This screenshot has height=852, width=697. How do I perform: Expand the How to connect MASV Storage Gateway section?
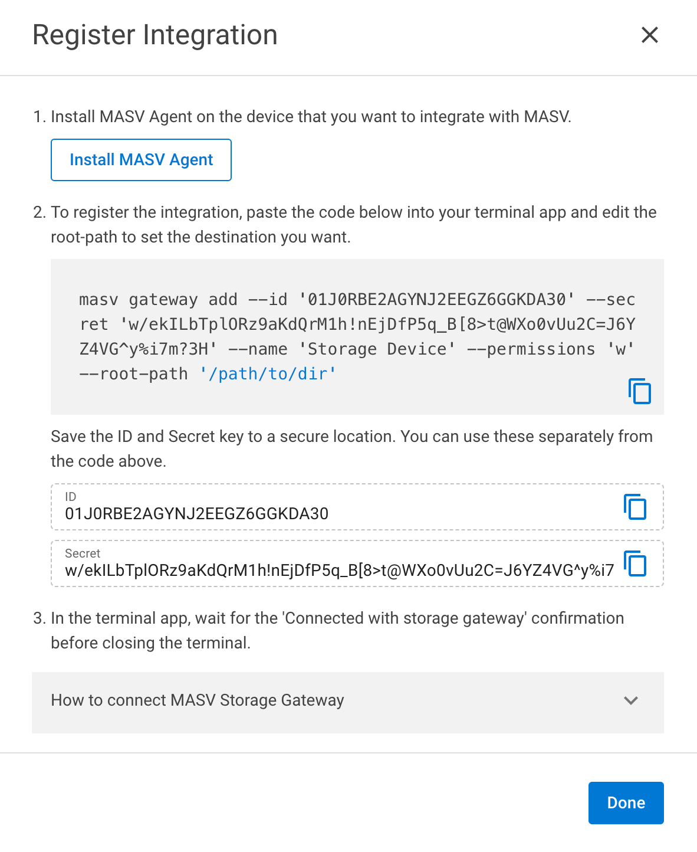348,702
